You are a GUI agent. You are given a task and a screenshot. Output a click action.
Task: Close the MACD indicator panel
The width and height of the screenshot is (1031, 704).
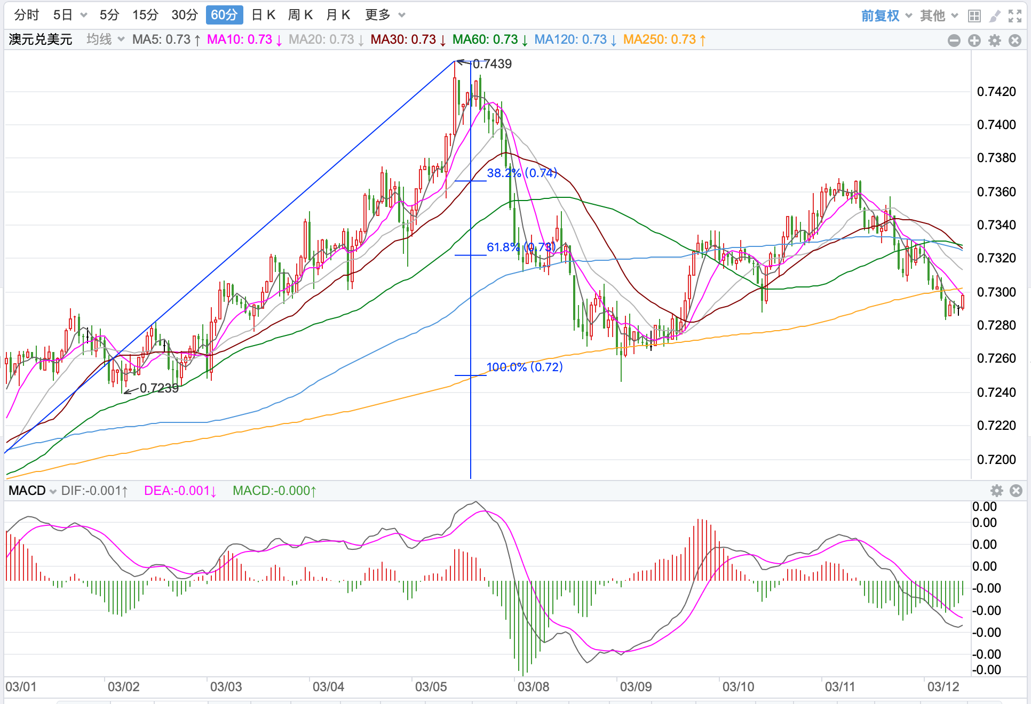click(x=1016, y=491)
